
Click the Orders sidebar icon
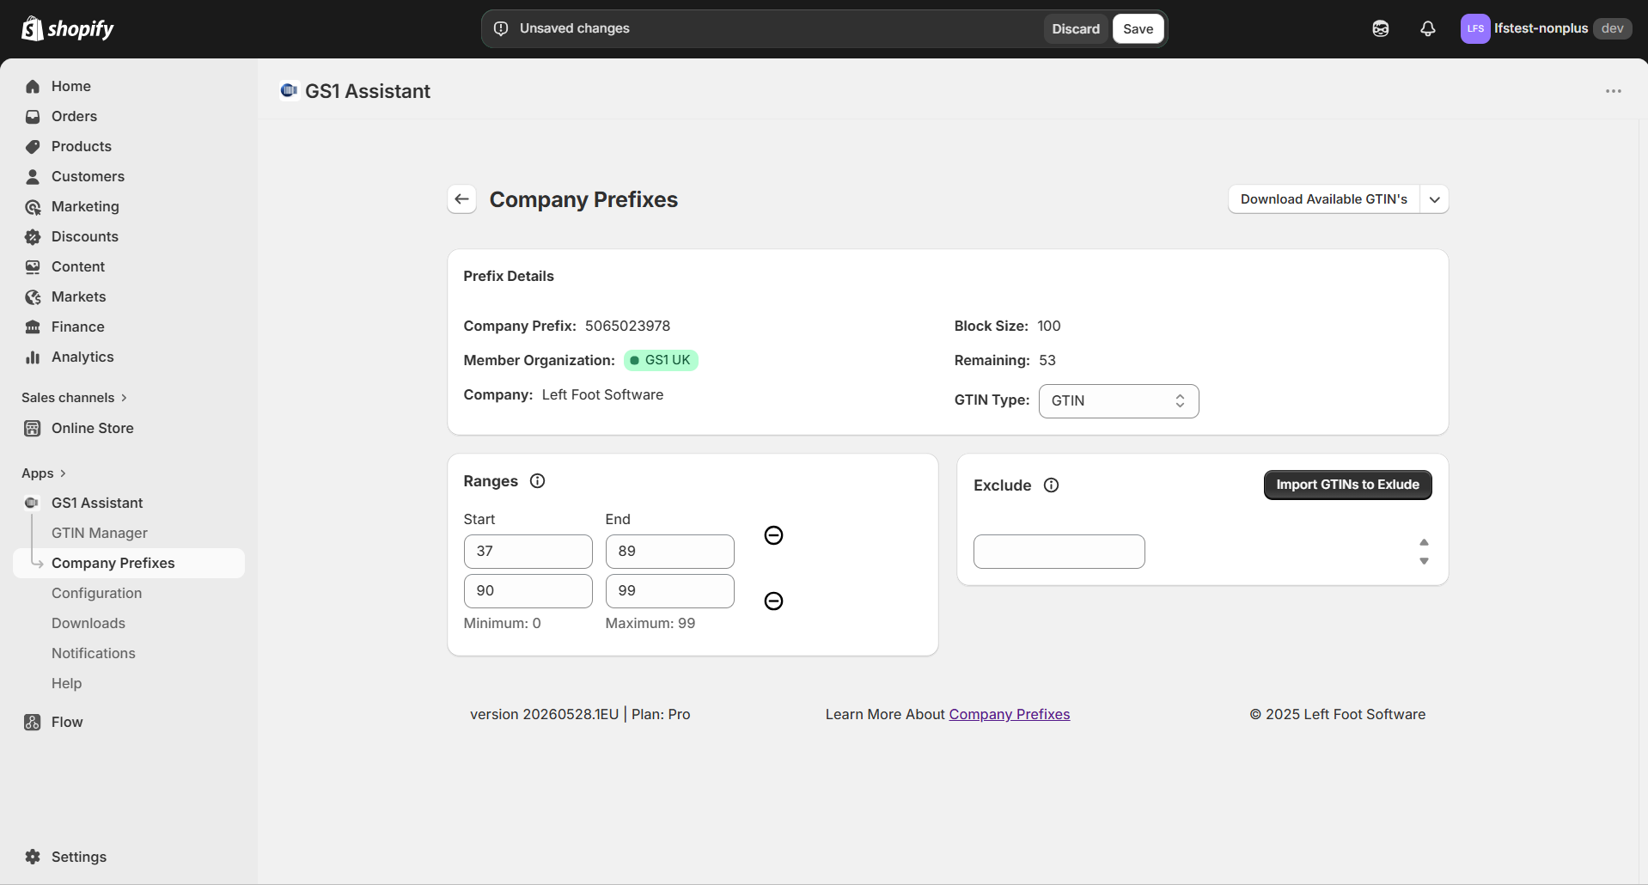click(33, 116)
